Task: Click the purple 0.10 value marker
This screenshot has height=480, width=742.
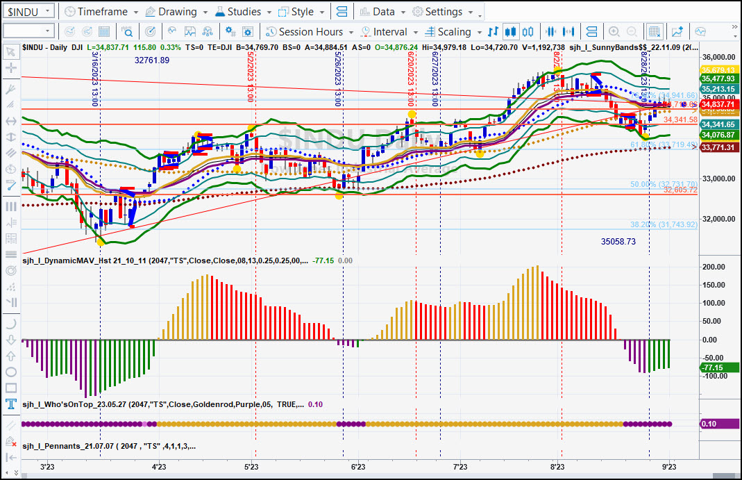Action: click(x=718, y=424)
